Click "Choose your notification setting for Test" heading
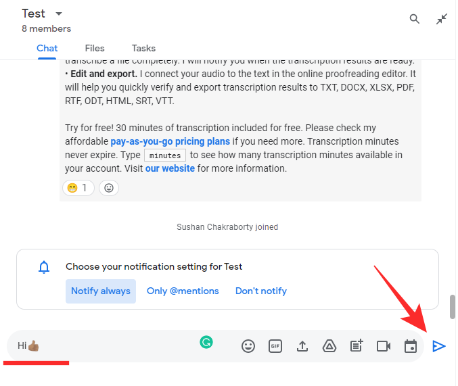The image size is (458, 386). pos(154,266)
